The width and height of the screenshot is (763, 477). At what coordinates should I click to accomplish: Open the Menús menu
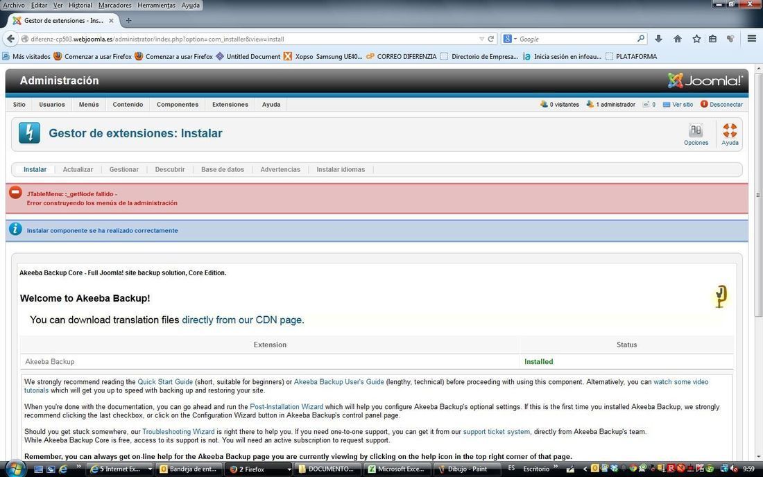click(89, 105)
